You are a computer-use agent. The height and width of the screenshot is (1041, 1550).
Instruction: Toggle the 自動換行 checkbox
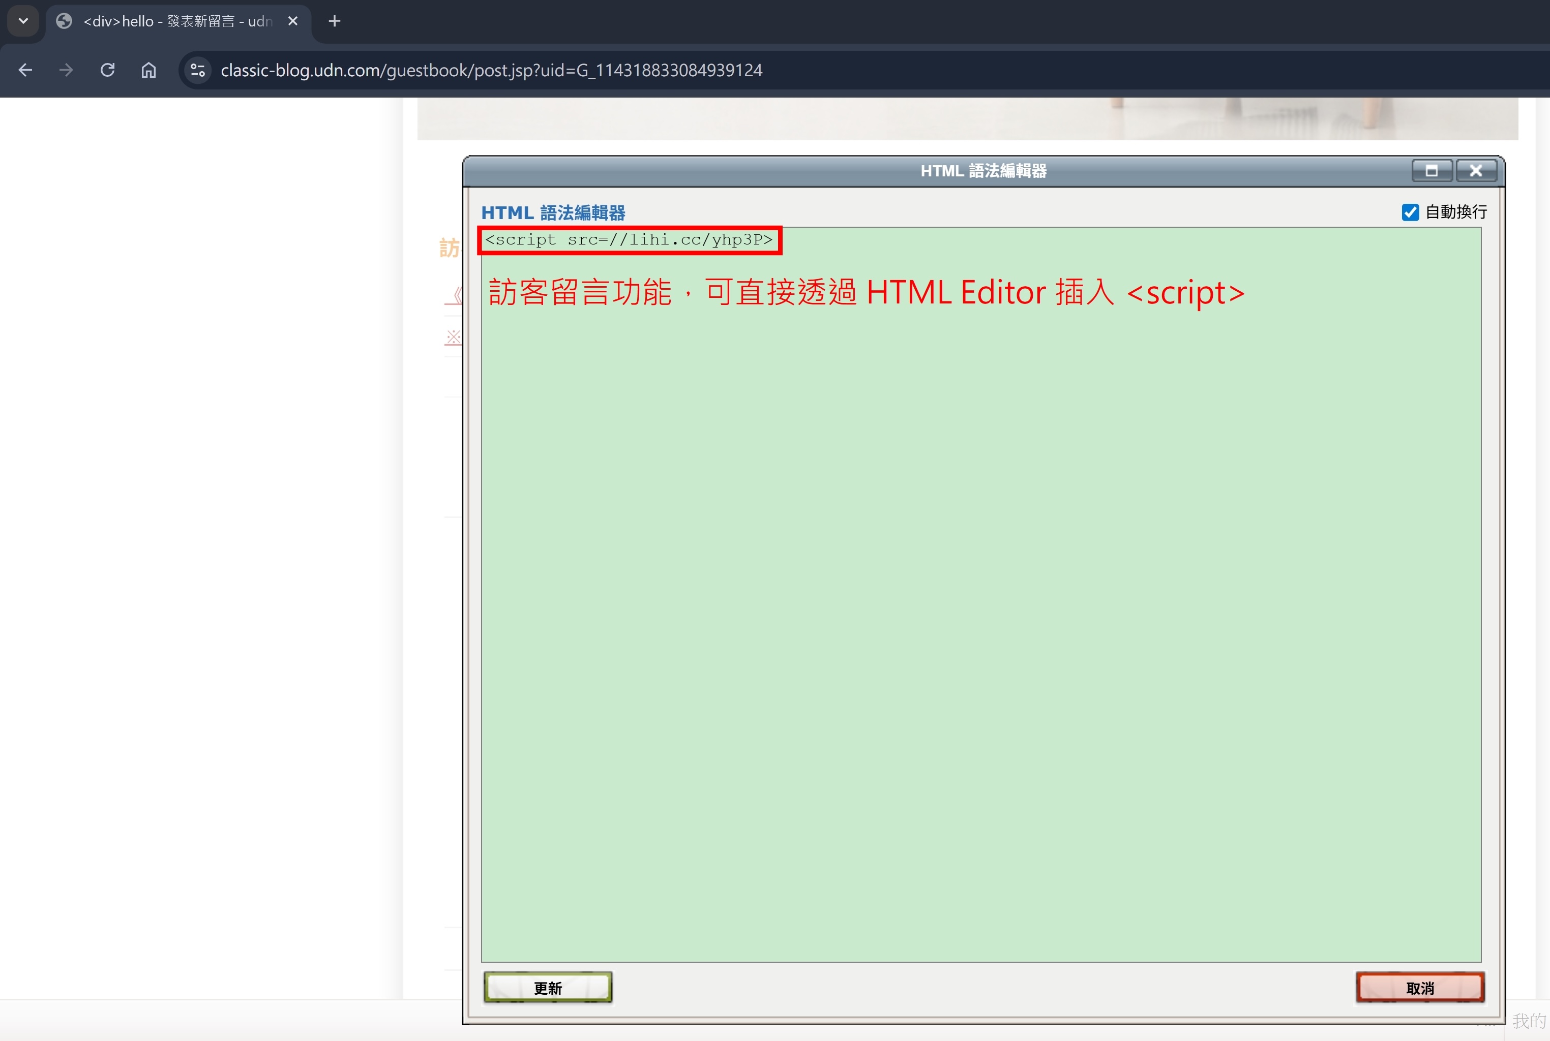click(x=1410, y=212)
